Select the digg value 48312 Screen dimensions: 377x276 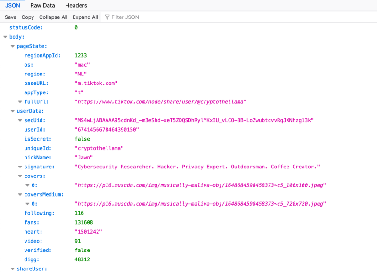[x=82, y=259]
